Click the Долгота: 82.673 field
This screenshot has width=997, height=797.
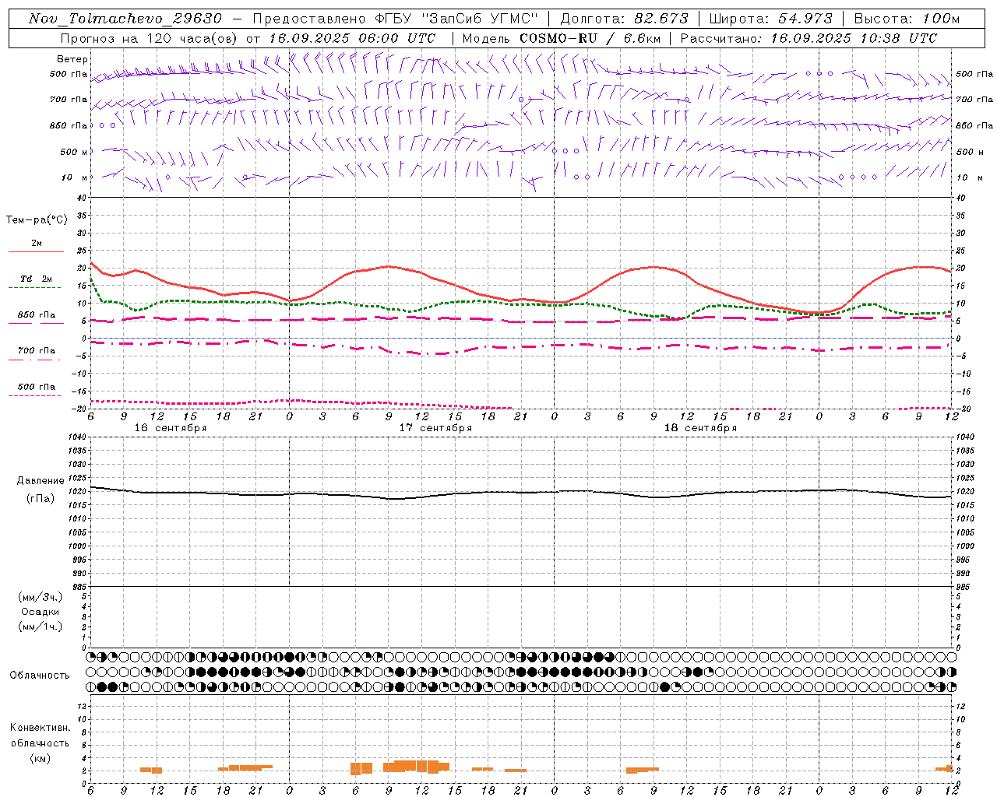coord(625,19)
